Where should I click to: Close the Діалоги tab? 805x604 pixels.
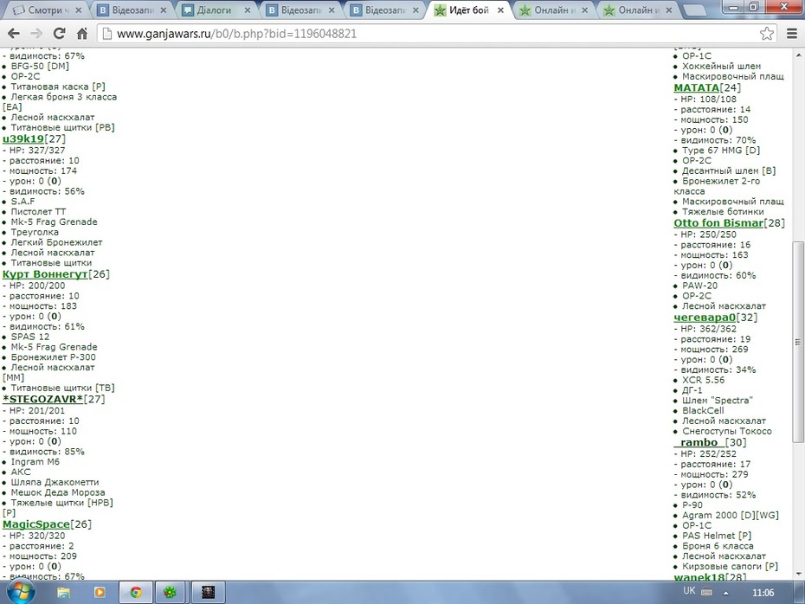point(248,10)
